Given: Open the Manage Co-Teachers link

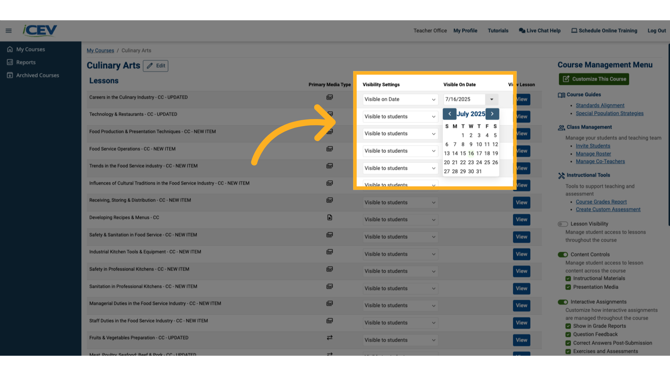Looking at the screenshot, I should tap(600, 162).
